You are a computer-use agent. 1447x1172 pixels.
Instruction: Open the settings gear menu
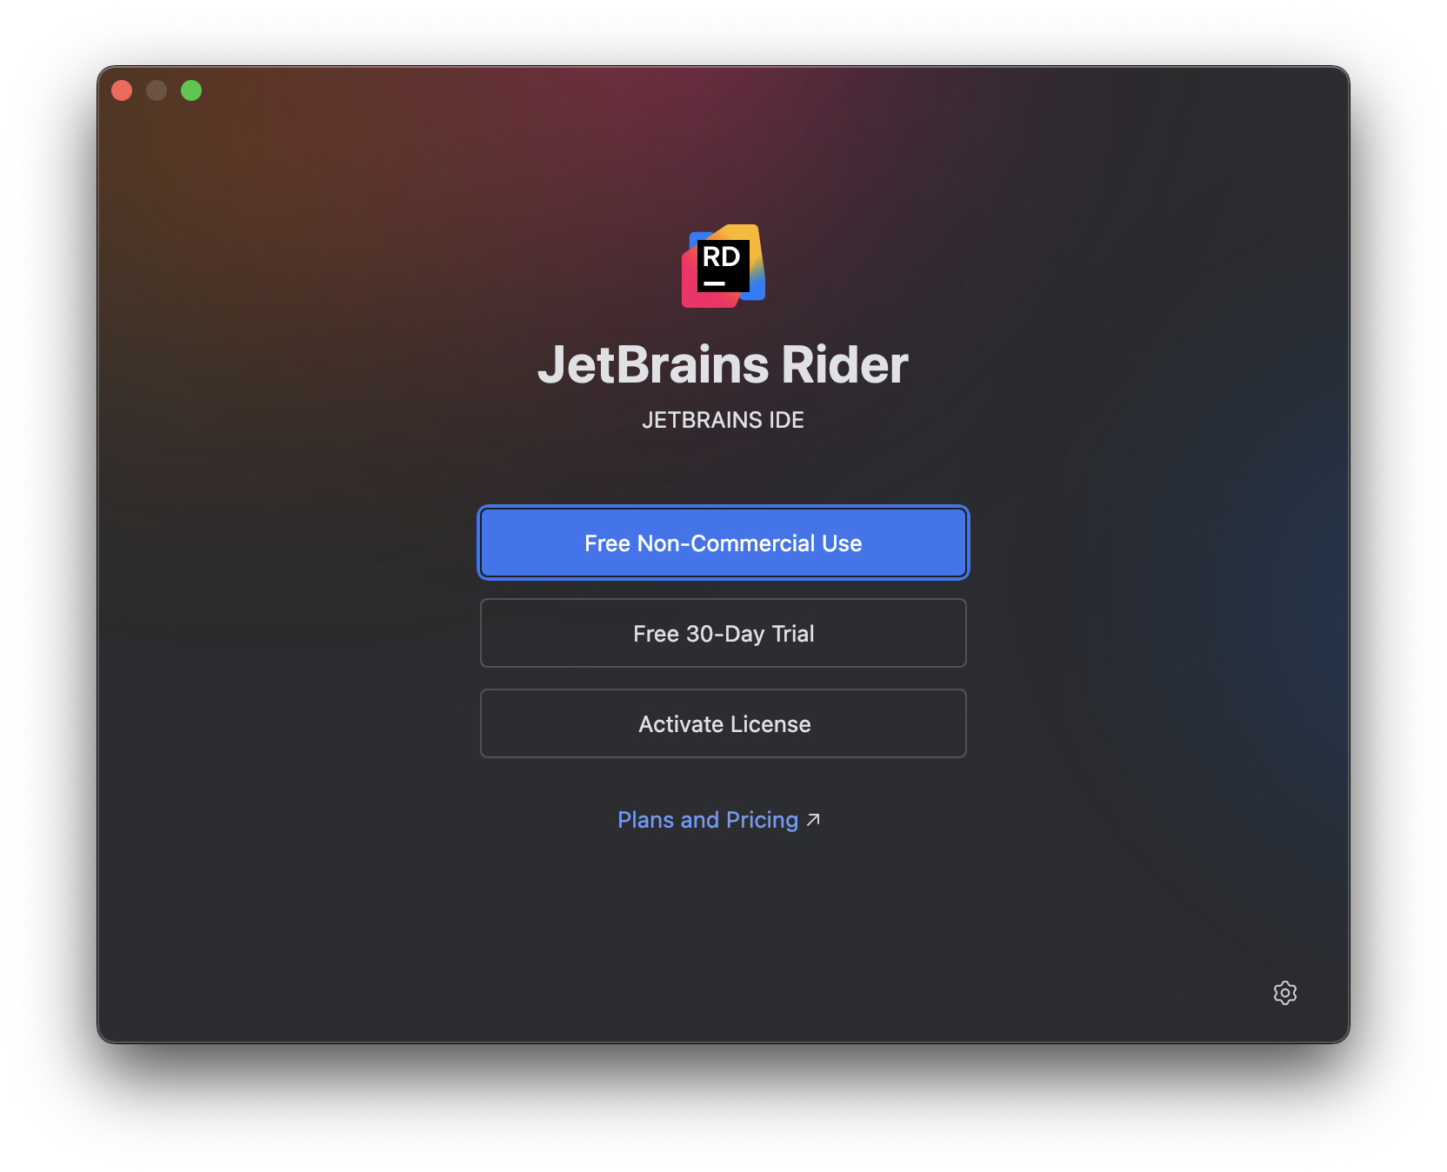coord(1284,992)
